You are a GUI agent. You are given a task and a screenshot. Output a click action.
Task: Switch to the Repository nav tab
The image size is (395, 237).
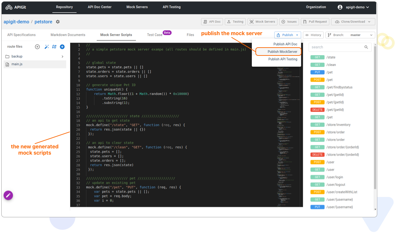pyautogui.click(x=65, y=7)
